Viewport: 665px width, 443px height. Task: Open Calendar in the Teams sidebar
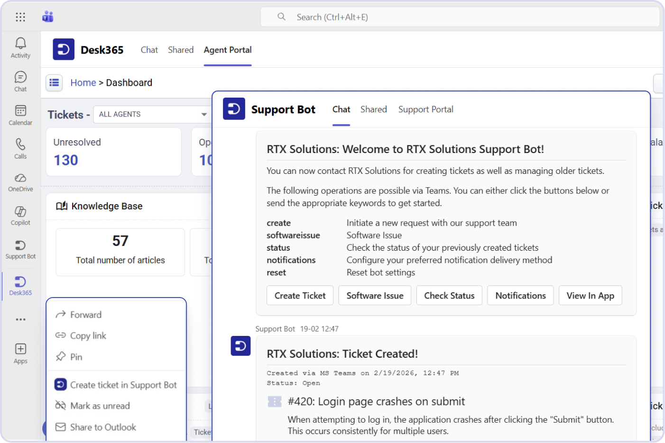(20, 115)
